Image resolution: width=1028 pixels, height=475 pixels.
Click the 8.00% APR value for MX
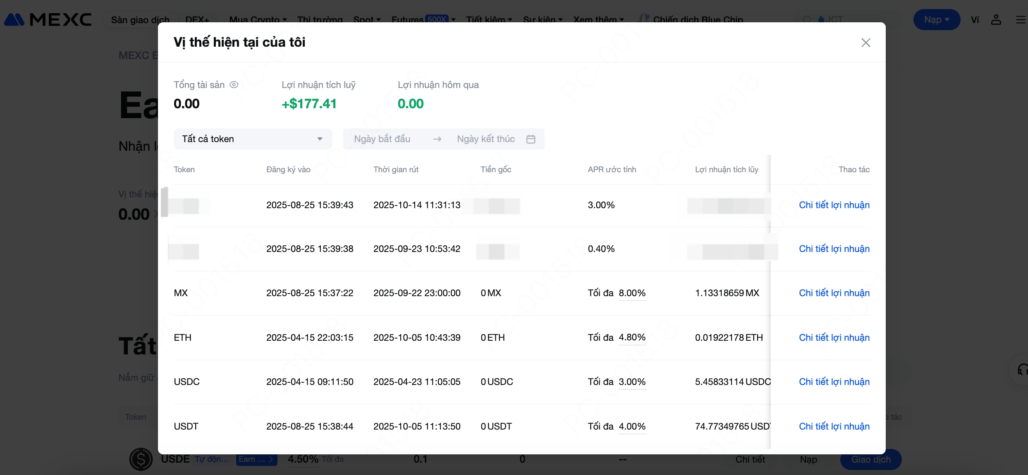tap(632, 293)
